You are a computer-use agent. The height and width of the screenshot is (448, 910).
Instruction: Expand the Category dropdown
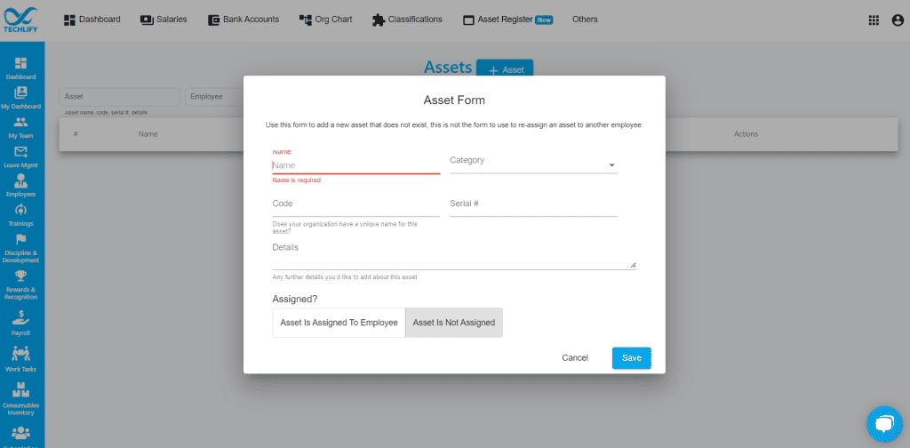(x=533, y=164)
